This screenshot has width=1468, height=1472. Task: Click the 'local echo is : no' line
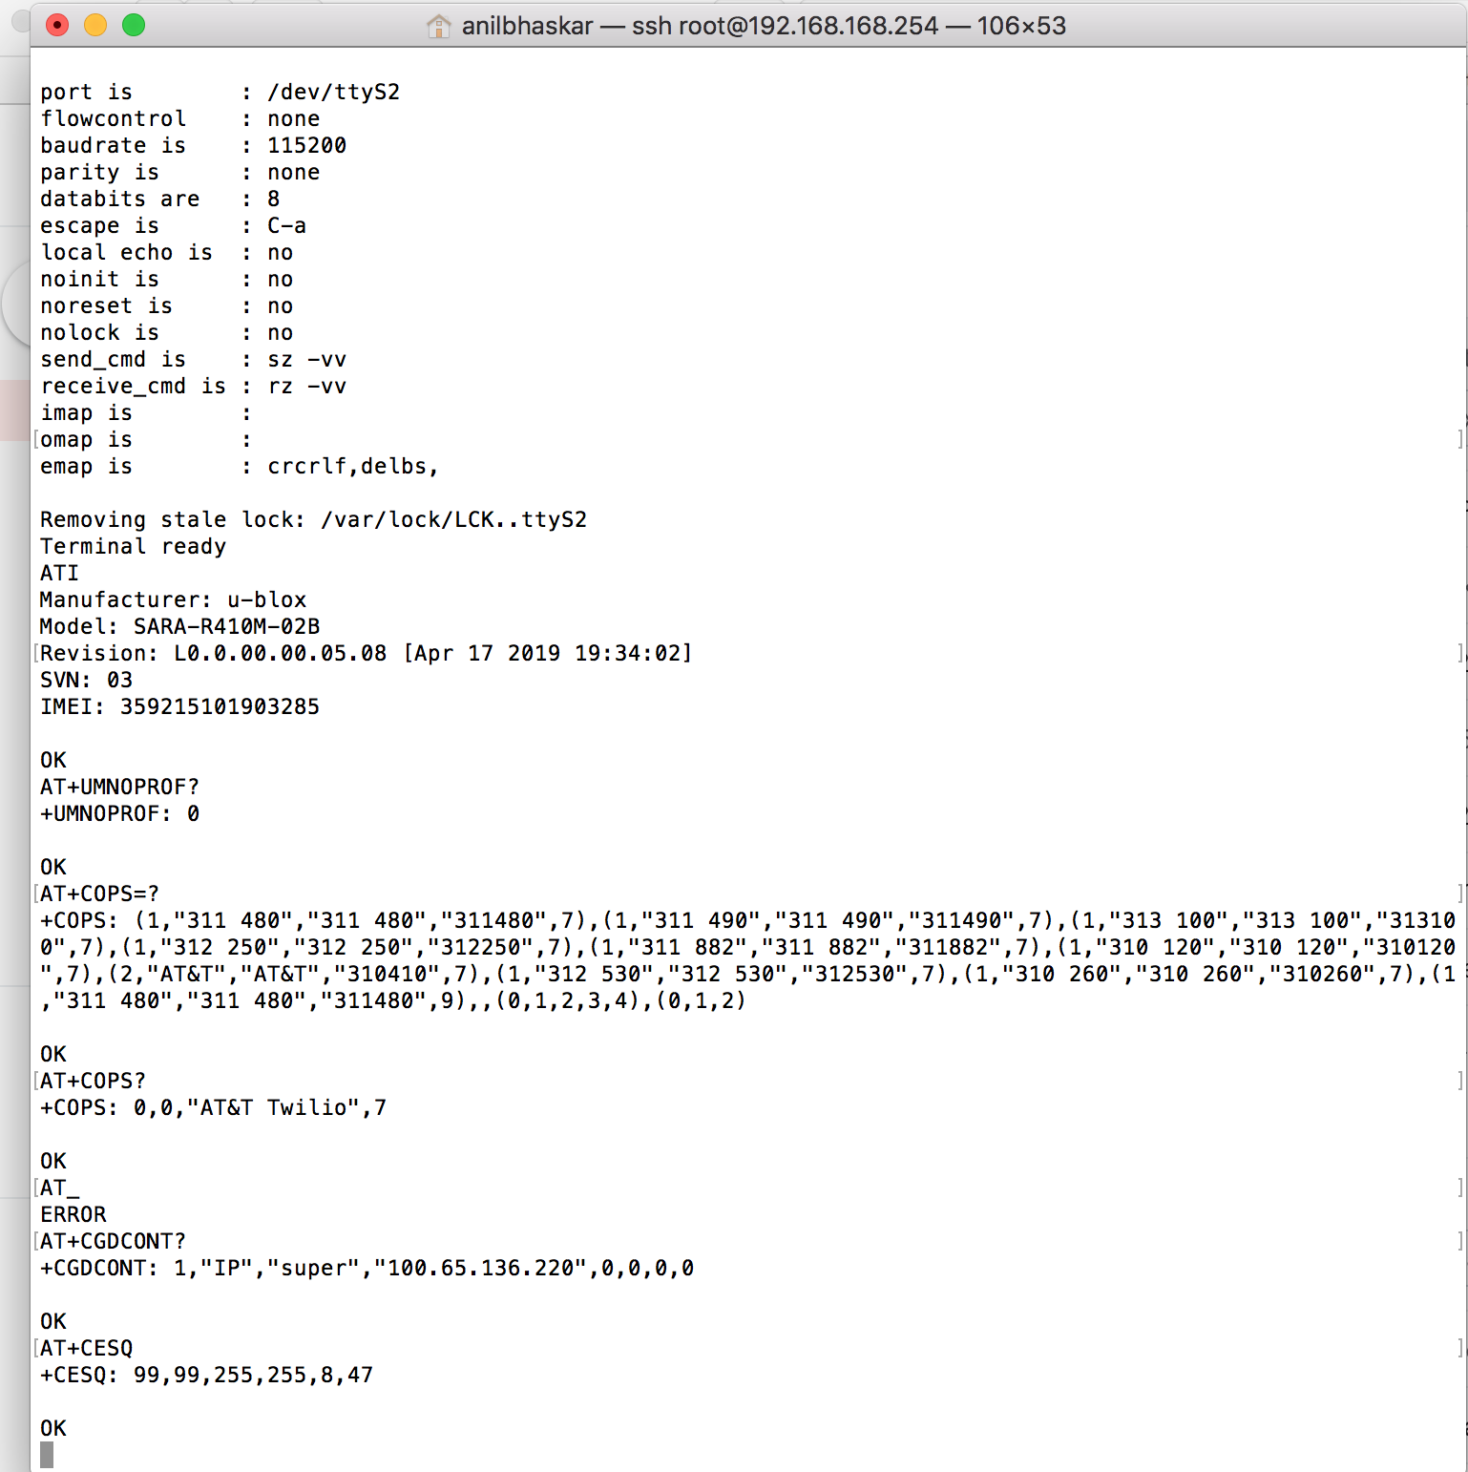[166, 252]
